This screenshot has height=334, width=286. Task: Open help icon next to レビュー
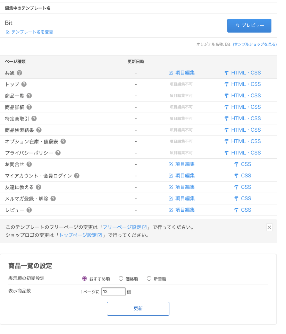coord(29,210)
